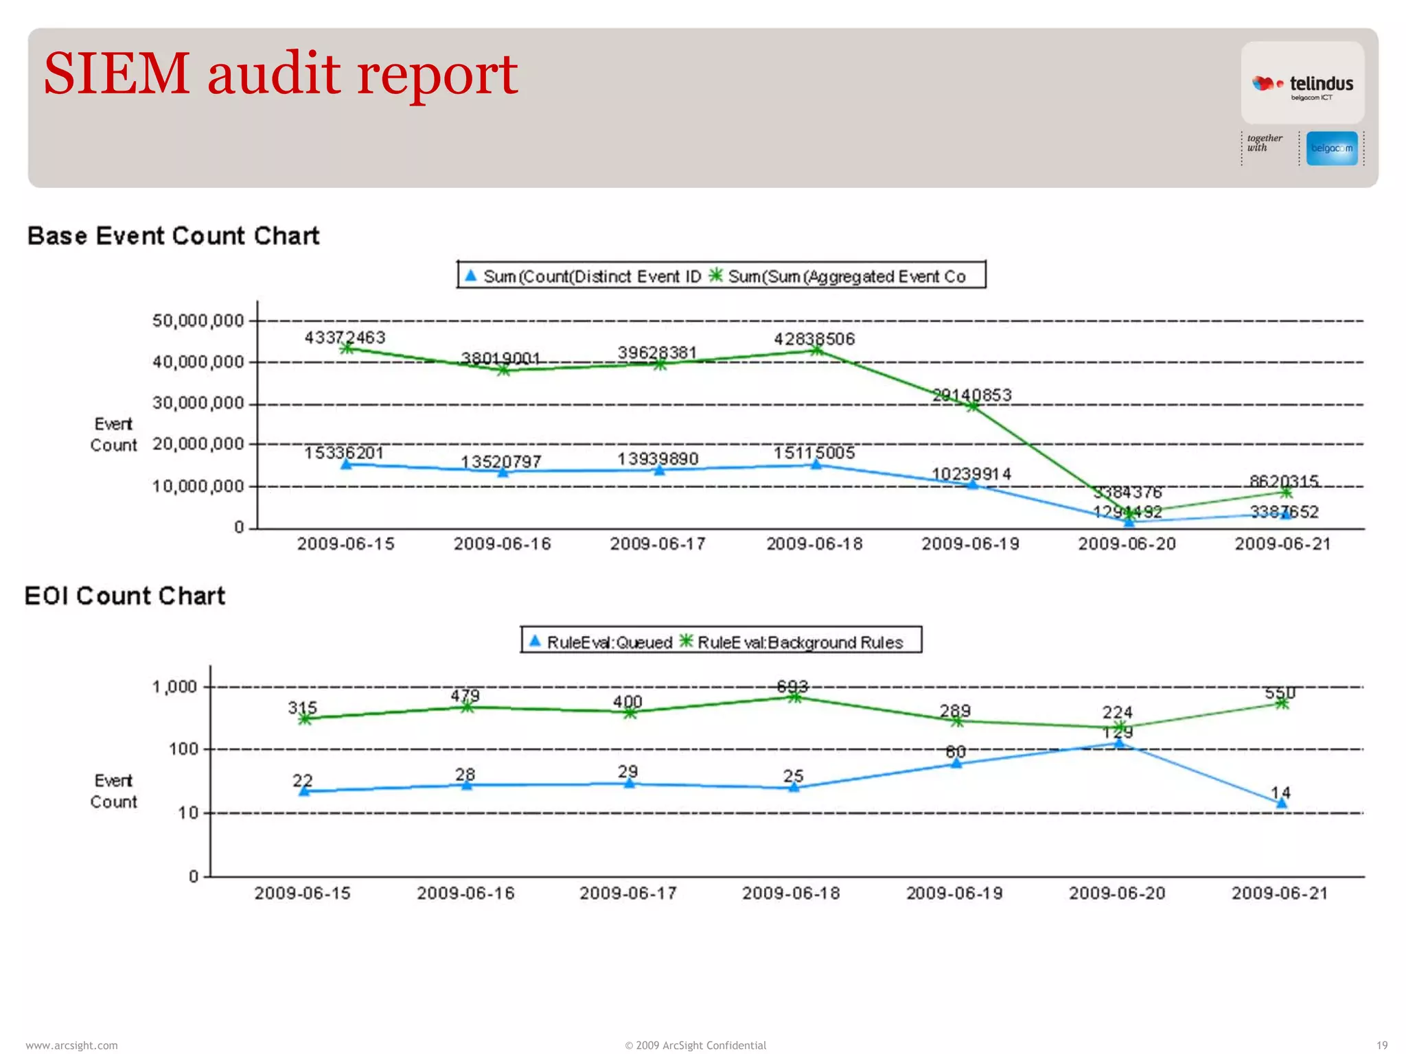
Task: Select the 60 blue point in EOI chart
Action: [x=957, y=763]
